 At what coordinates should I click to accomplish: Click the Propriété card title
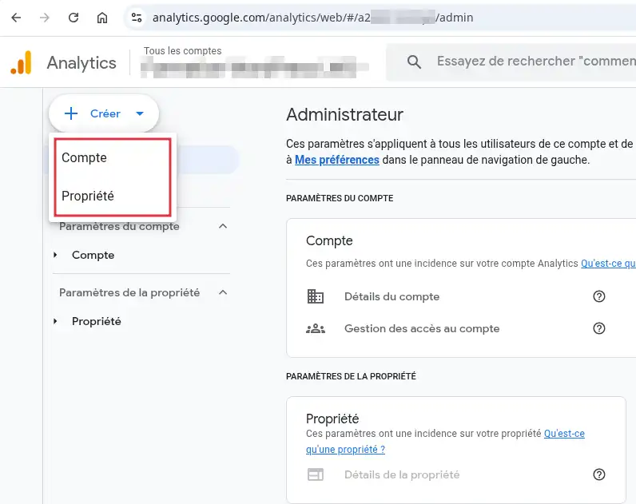tap(332, 419)
